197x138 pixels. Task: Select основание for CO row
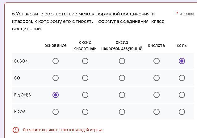(56, 78)
